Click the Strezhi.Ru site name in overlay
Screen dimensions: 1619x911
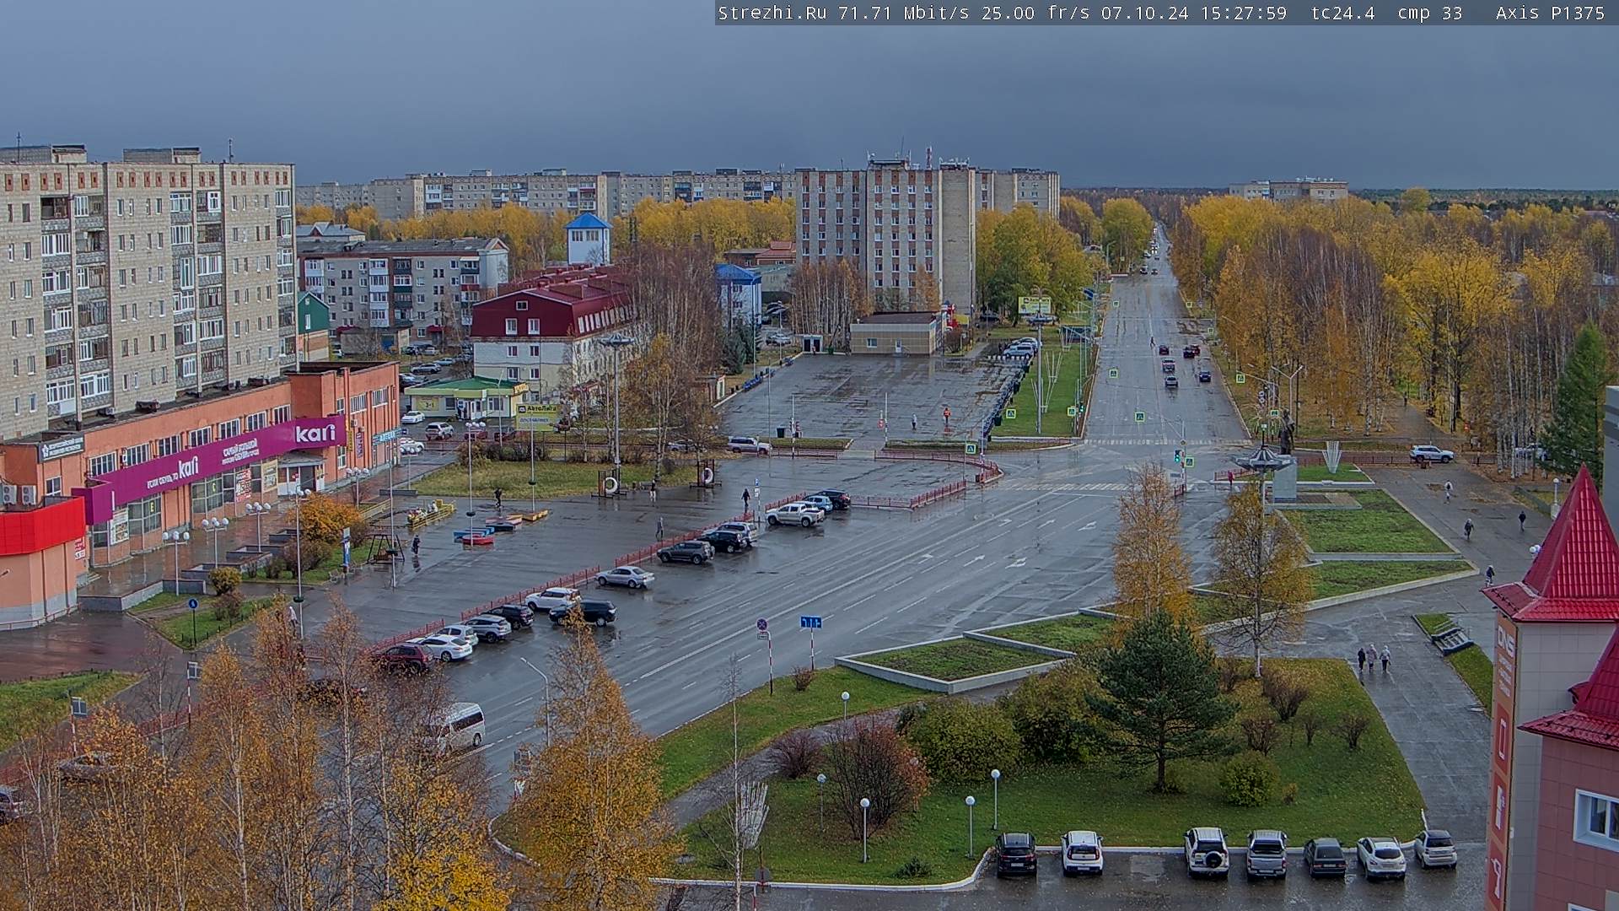tap(772, 13)
